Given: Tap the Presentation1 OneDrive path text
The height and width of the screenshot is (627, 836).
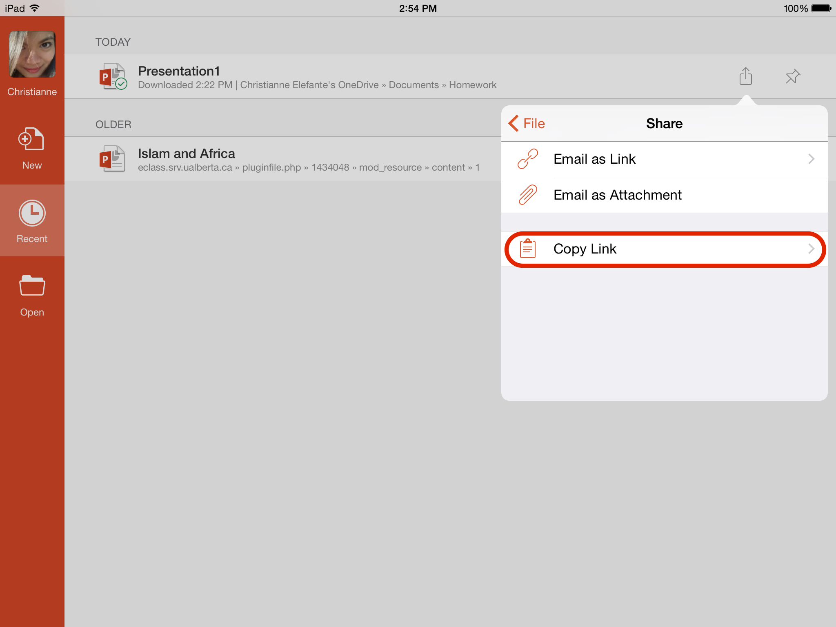Looking at the screenshot, I should [317, 85].
